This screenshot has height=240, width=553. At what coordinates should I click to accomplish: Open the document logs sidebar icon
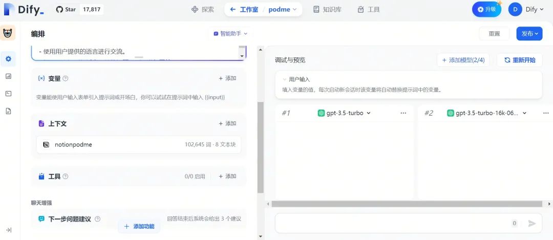point(9,111)
